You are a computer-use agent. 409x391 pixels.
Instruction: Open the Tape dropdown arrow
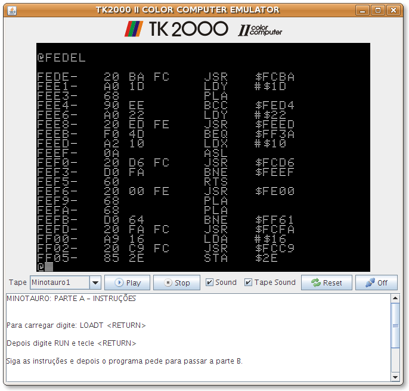point(95,283)
